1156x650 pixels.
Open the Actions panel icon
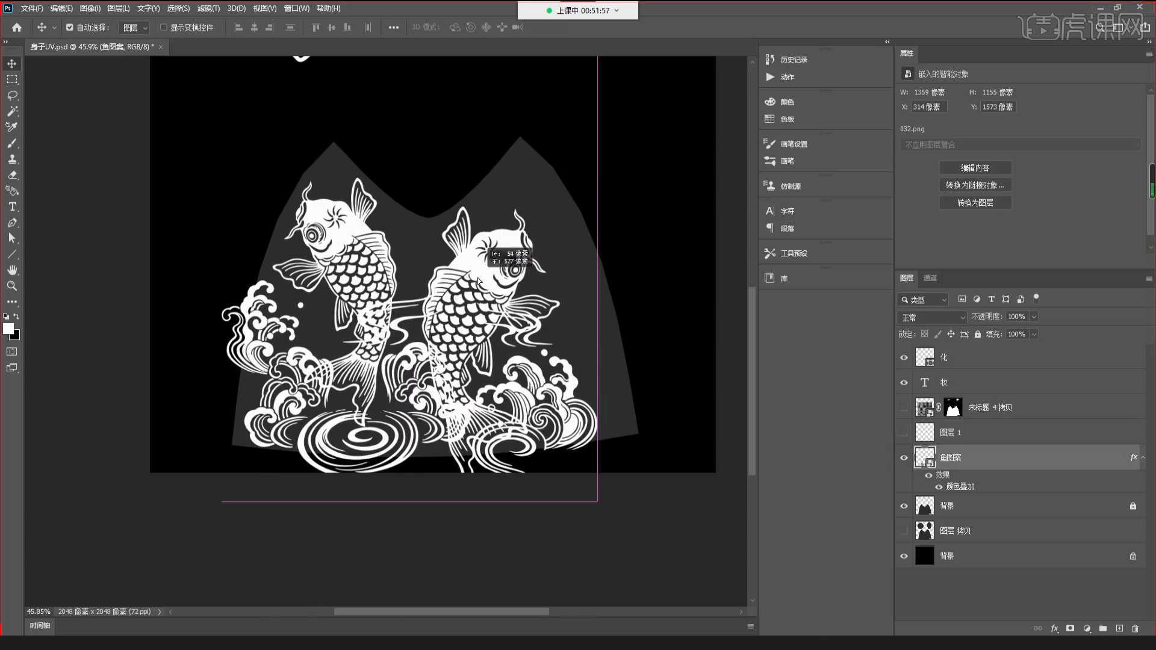click(x=769, y=76)
